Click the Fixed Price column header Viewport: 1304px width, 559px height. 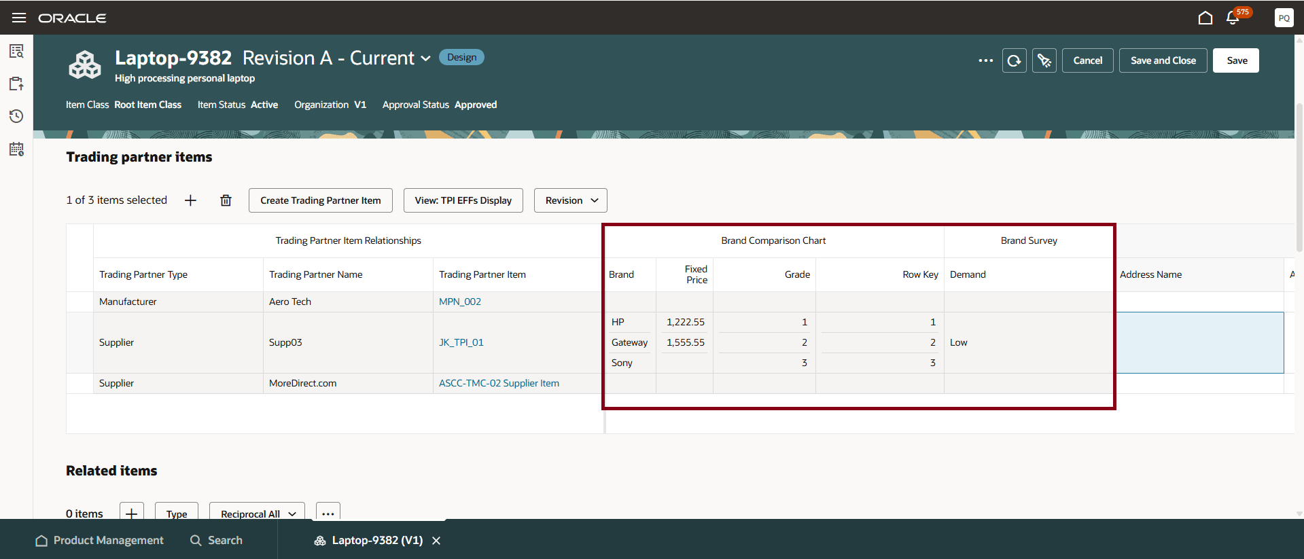[x=684, y=274]
